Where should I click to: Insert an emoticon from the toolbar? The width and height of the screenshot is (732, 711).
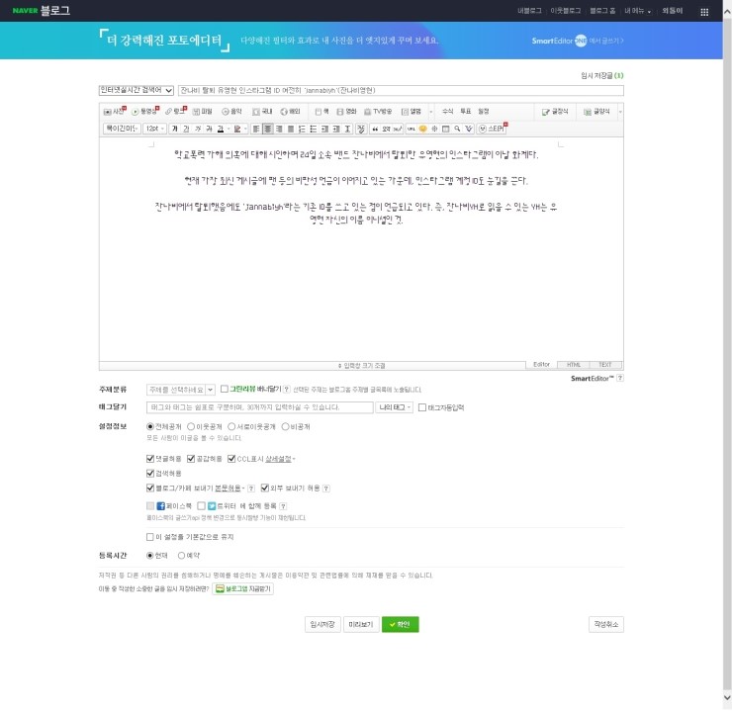tap(423, 129)
